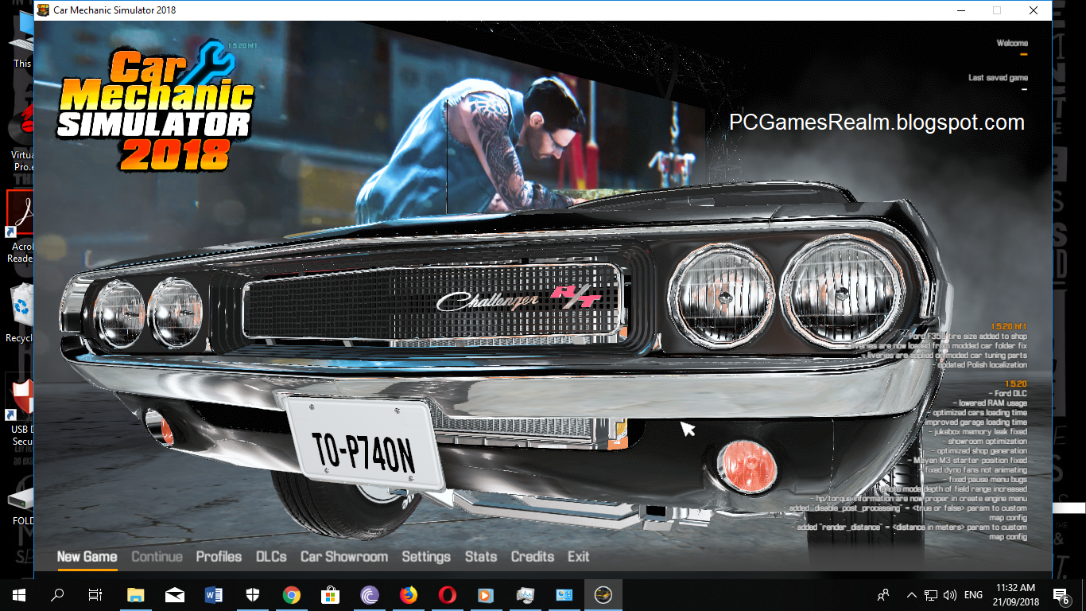Screen dimensions: 1086x611
Task: Open File Explorer from the taskbar
Action: click(x=136, y=595)
